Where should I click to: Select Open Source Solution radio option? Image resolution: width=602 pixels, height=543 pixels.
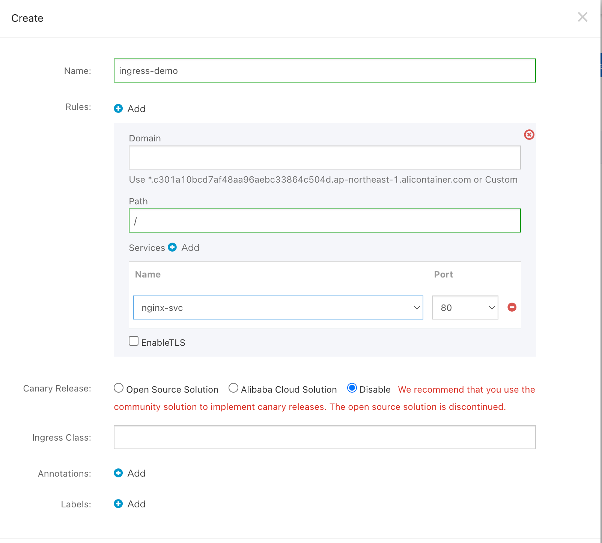pos(119,388)
